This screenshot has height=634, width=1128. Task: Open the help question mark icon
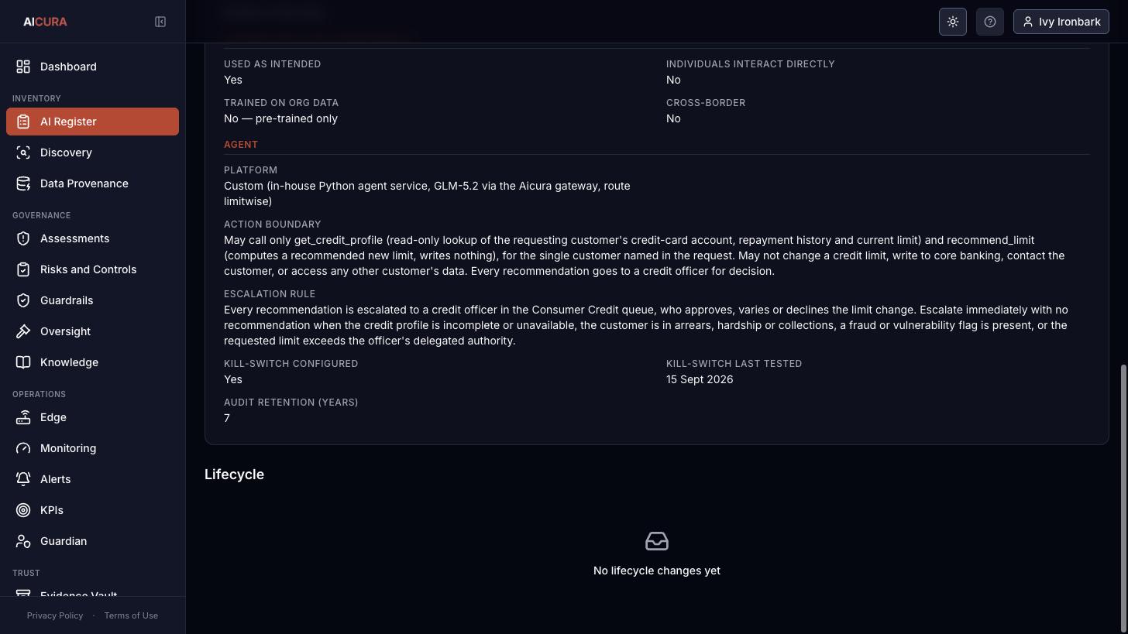[x=990, y=22]
